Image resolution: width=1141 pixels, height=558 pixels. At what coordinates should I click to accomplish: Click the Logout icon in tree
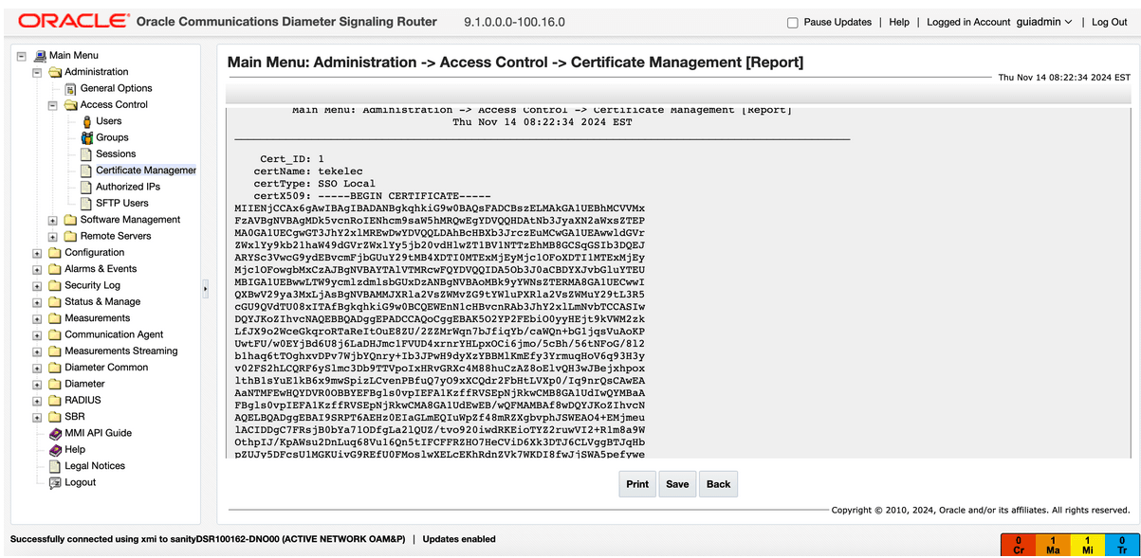55,482
